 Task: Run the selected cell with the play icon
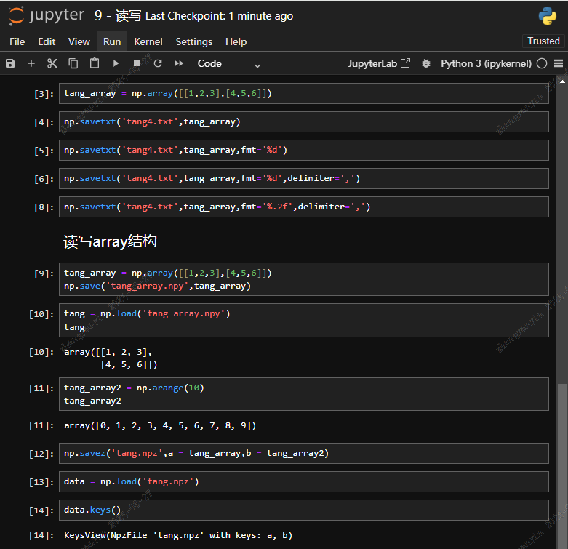(116, 63)
